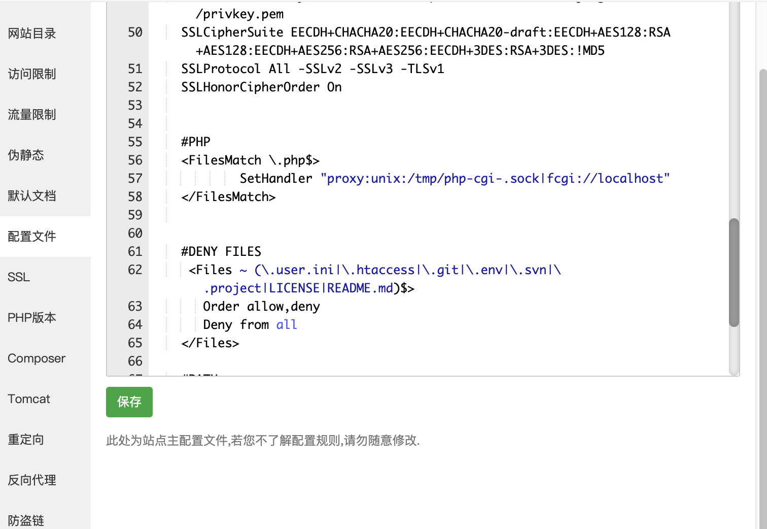Image resolution: width=767 pixels, height=529 pixels.
Task: Click the 此处为站点主配置文件 warning note
Action: pyautogui.click(x=263, y=440)
